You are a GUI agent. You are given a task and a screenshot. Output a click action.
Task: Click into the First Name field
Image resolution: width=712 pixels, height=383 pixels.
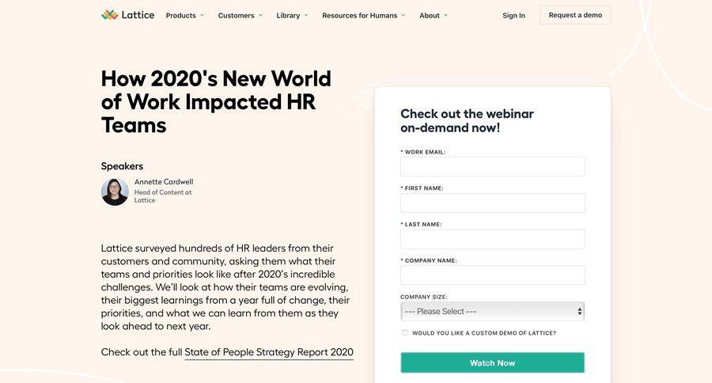(x=492, y=203)
